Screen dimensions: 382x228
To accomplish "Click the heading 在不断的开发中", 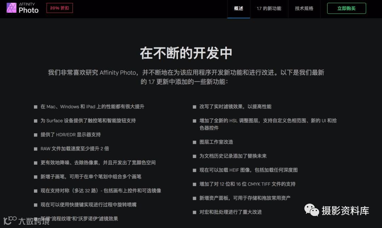I will [186, 53].
